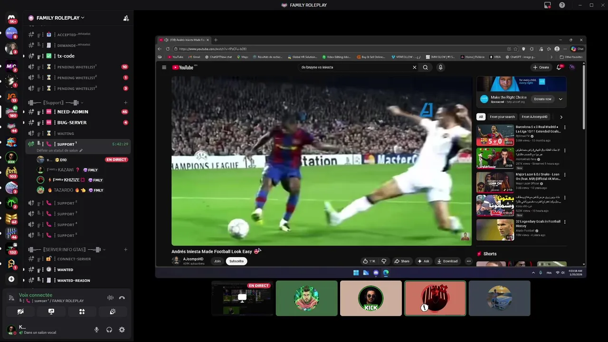Image resolution: width=608 pixels, height=342 pixels.
Task: Select the red highlighted participant tile
Action: (435, 298)
